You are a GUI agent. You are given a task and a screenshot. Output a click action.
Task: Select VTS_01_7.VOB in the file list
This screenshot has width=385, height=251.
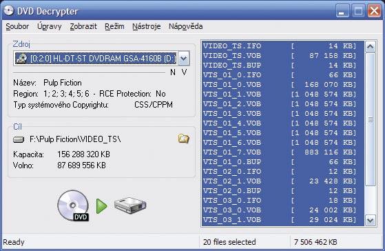tap(283, 152)
